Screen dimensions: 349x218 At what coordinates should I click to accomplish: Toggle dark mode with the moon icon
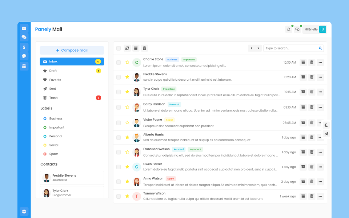click(326, 125)
